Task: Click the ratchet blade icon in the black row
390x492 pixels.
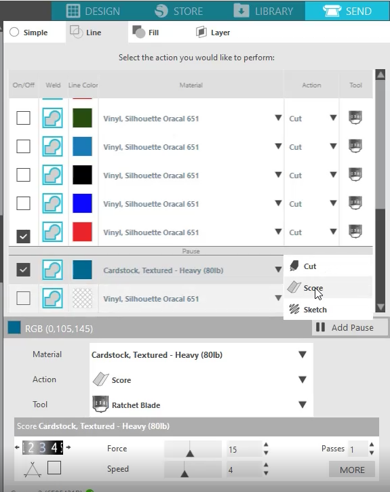Action: coord(355,175)
